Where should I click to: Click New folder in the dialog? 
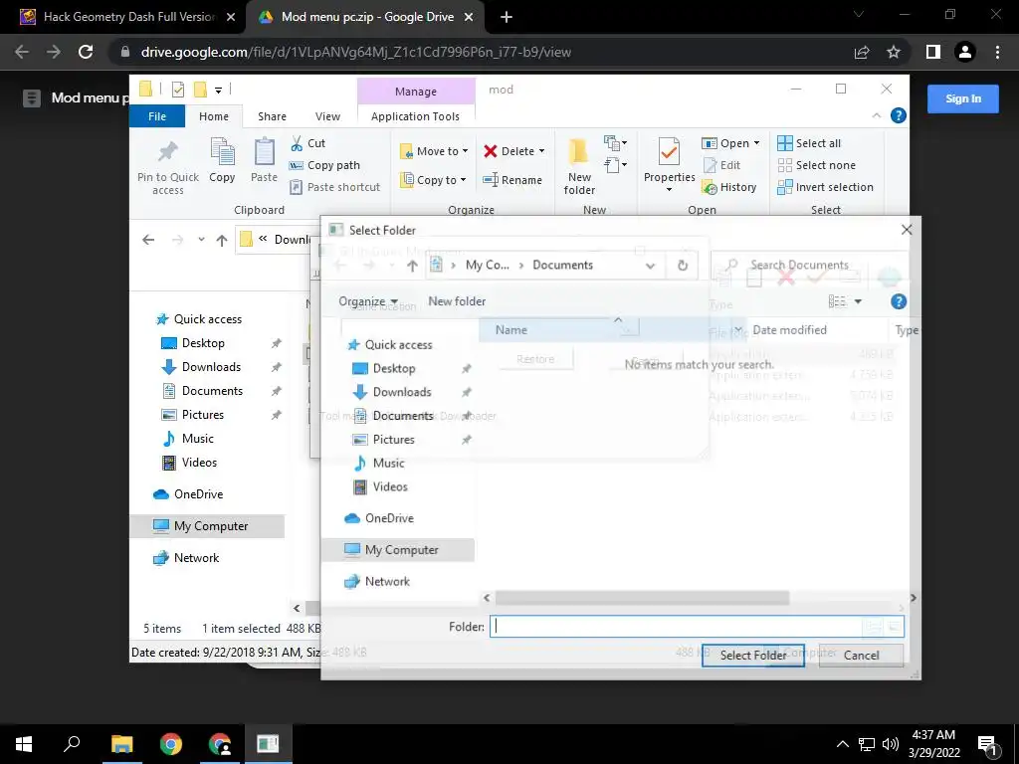pos(457,301)
